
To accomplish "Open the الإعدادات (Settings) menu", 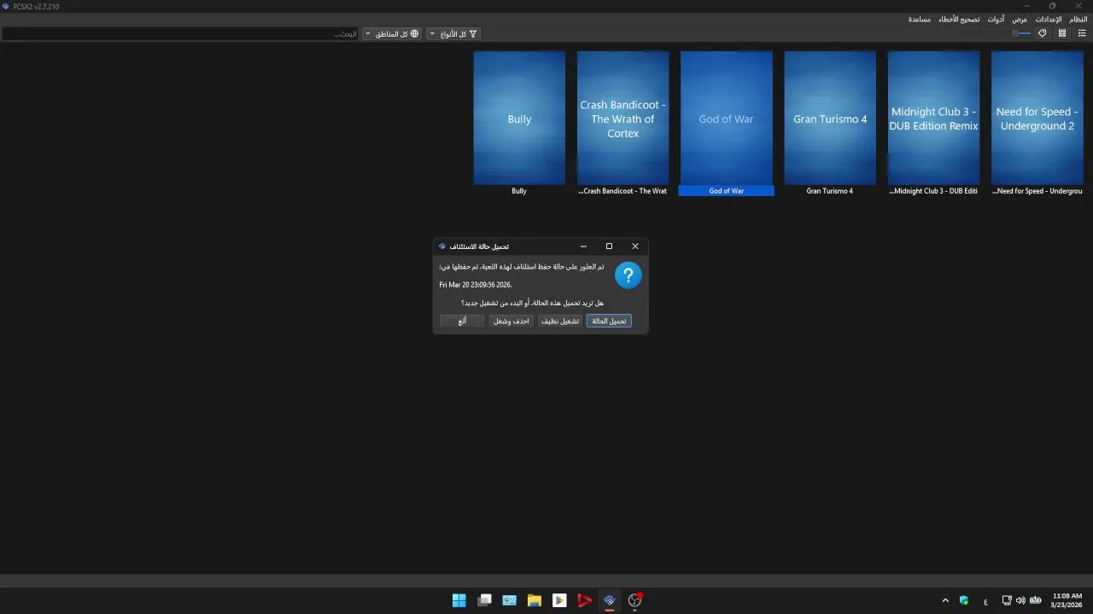I will pos(1049,19).
